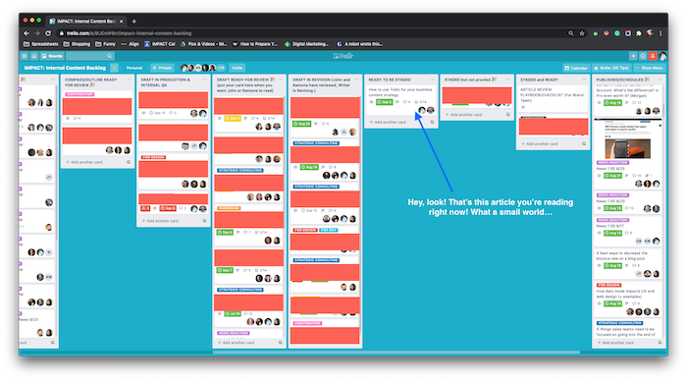Star the IMPACT: Internal Content Backlog board

pyautogui.click(x=115, y=68)
